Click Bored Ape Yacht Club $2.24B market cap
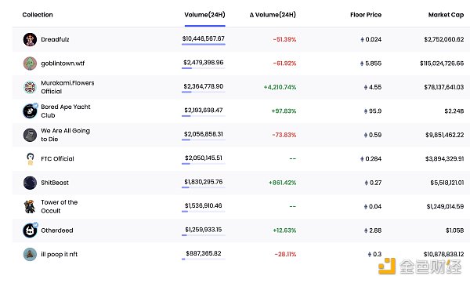 pyautogui.click(x=454, y=111)
